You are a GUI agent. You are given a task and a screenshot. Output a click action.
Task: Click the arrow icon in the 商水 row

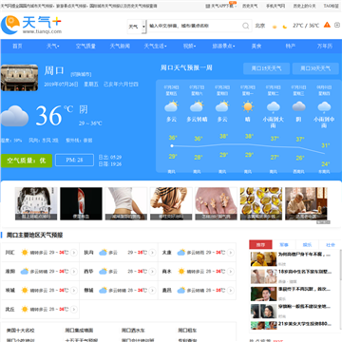click(x=231, y=272)
